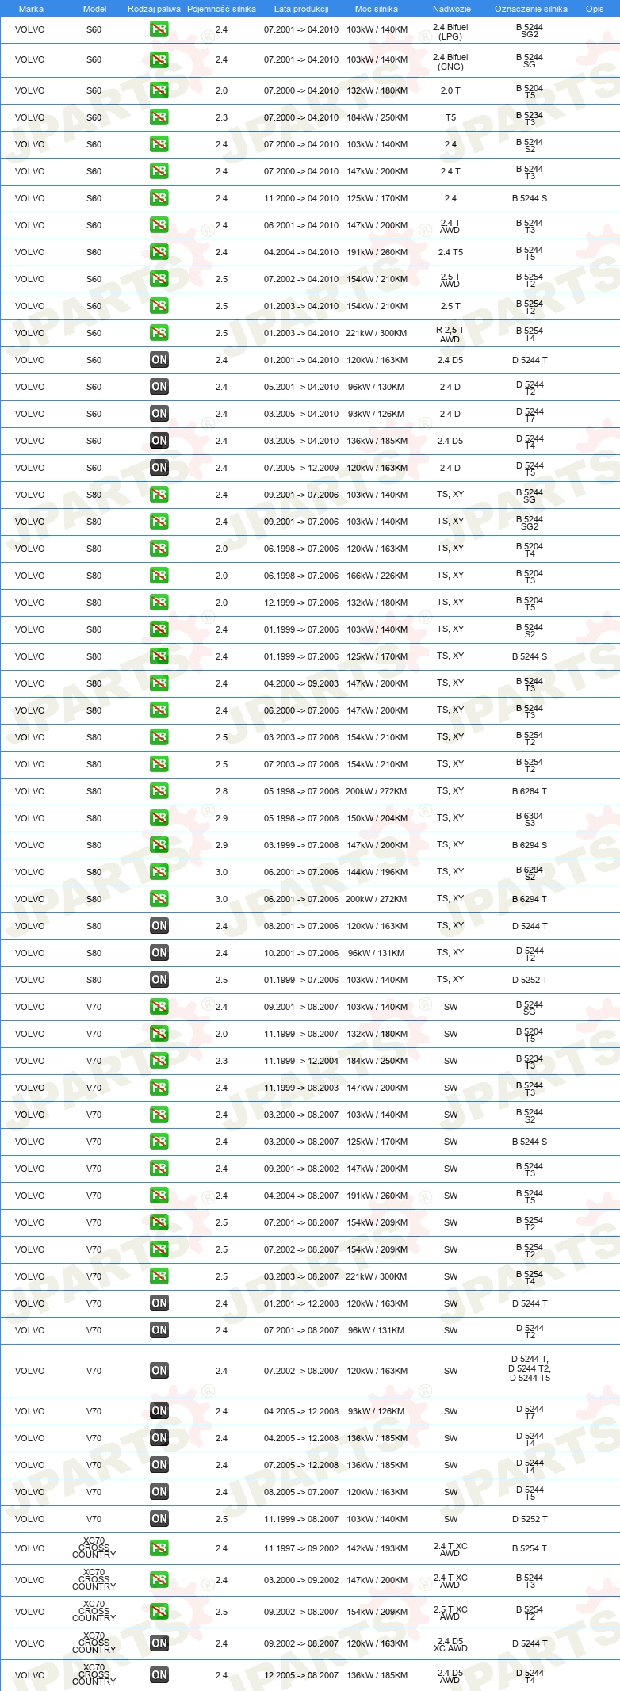
Task: Click the Marka column header
Action: tap(31, 9)
